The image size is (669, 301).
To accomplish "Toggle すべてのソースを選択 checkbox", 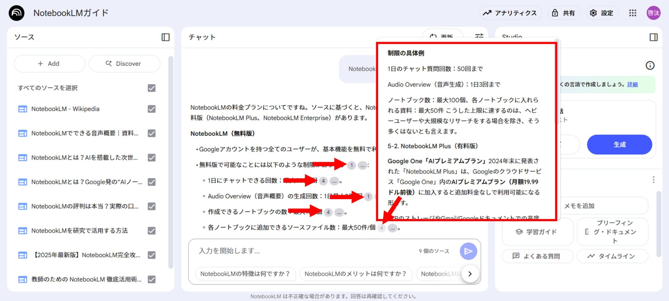I will (152, 88).
